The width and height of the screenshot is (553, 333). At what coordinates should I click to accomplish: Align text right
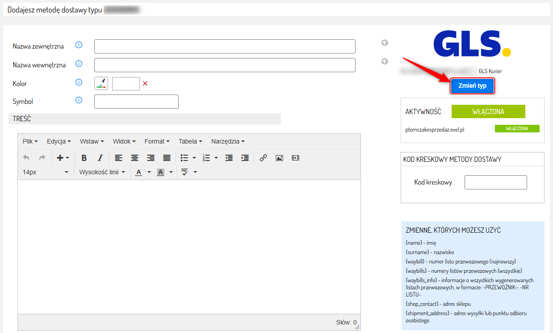tap(151, 158)
